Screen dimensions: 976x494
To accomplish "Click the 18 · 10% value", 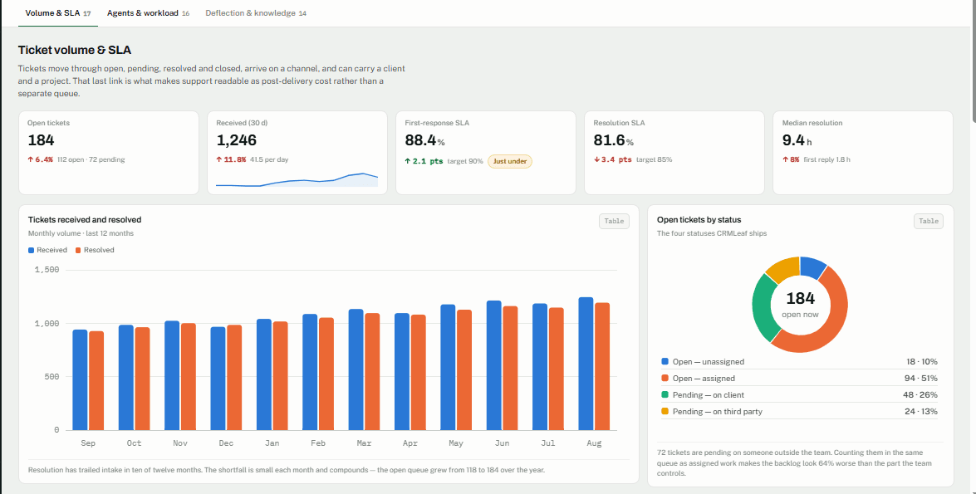I will [x=922, y=361].
